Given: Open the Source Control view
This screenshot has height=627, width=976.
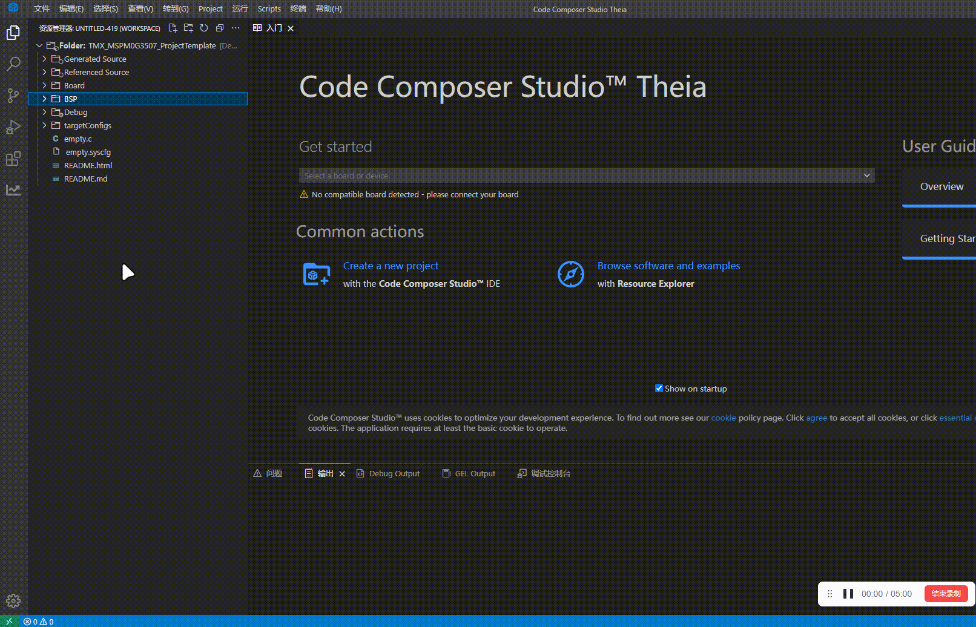Looking at the screenshot, I should click(x=13, y=96).
